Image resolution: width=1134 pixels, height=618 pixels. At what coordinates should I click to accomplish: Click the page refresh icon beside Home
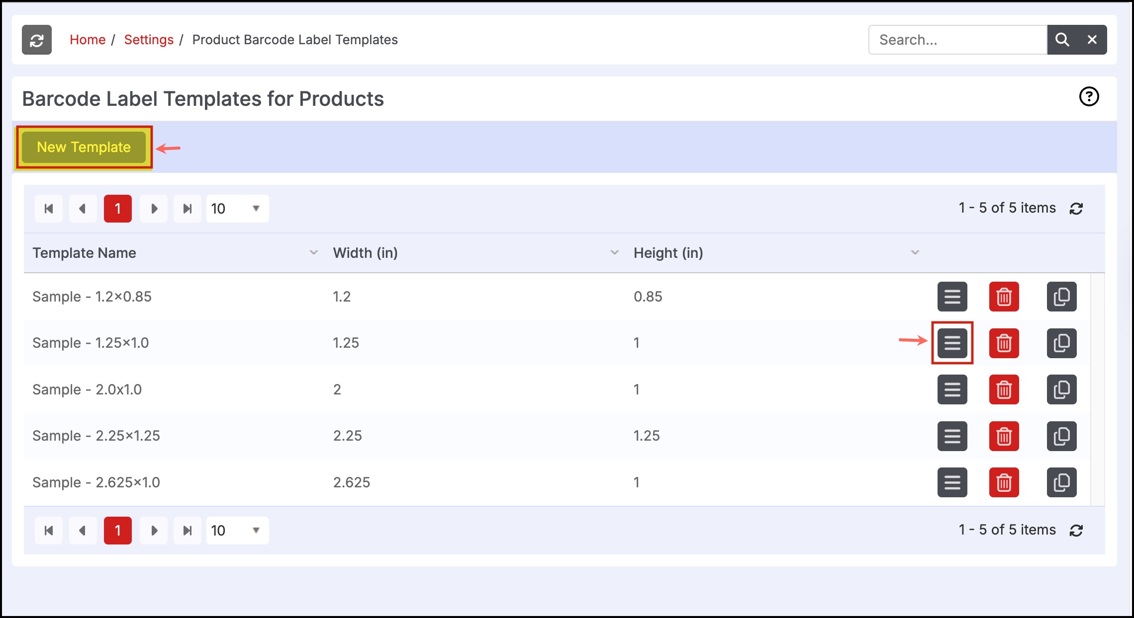37,40
